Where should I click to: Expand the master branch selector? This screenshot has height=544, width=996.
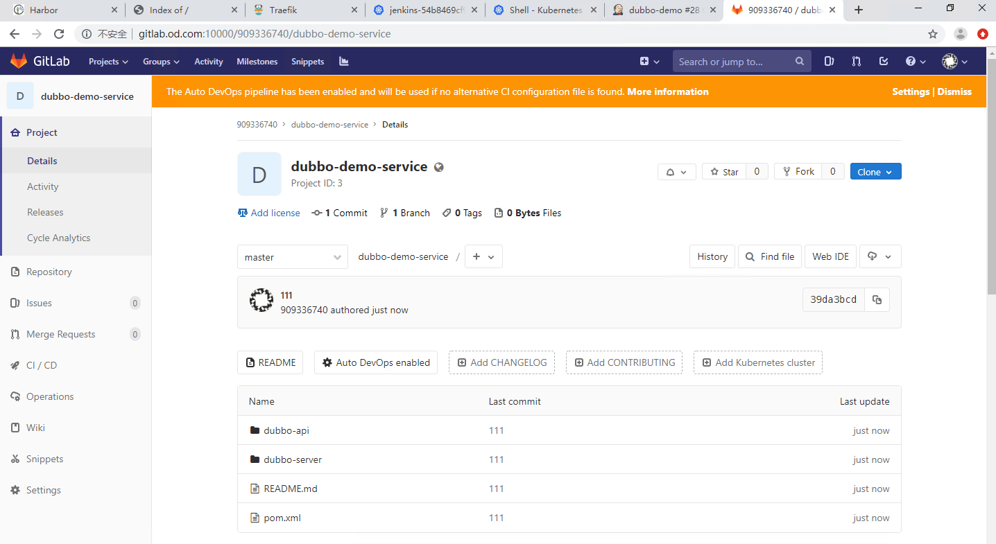pyautogui.click(x=292, y=257)
